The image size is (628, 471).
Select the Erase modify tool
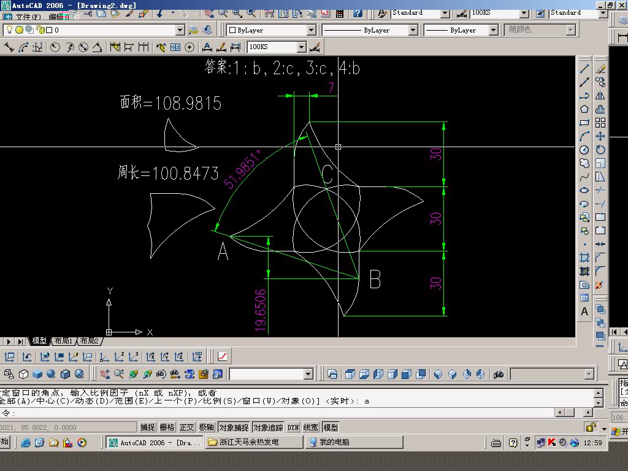pyautogui.click(x=600, y=69)
